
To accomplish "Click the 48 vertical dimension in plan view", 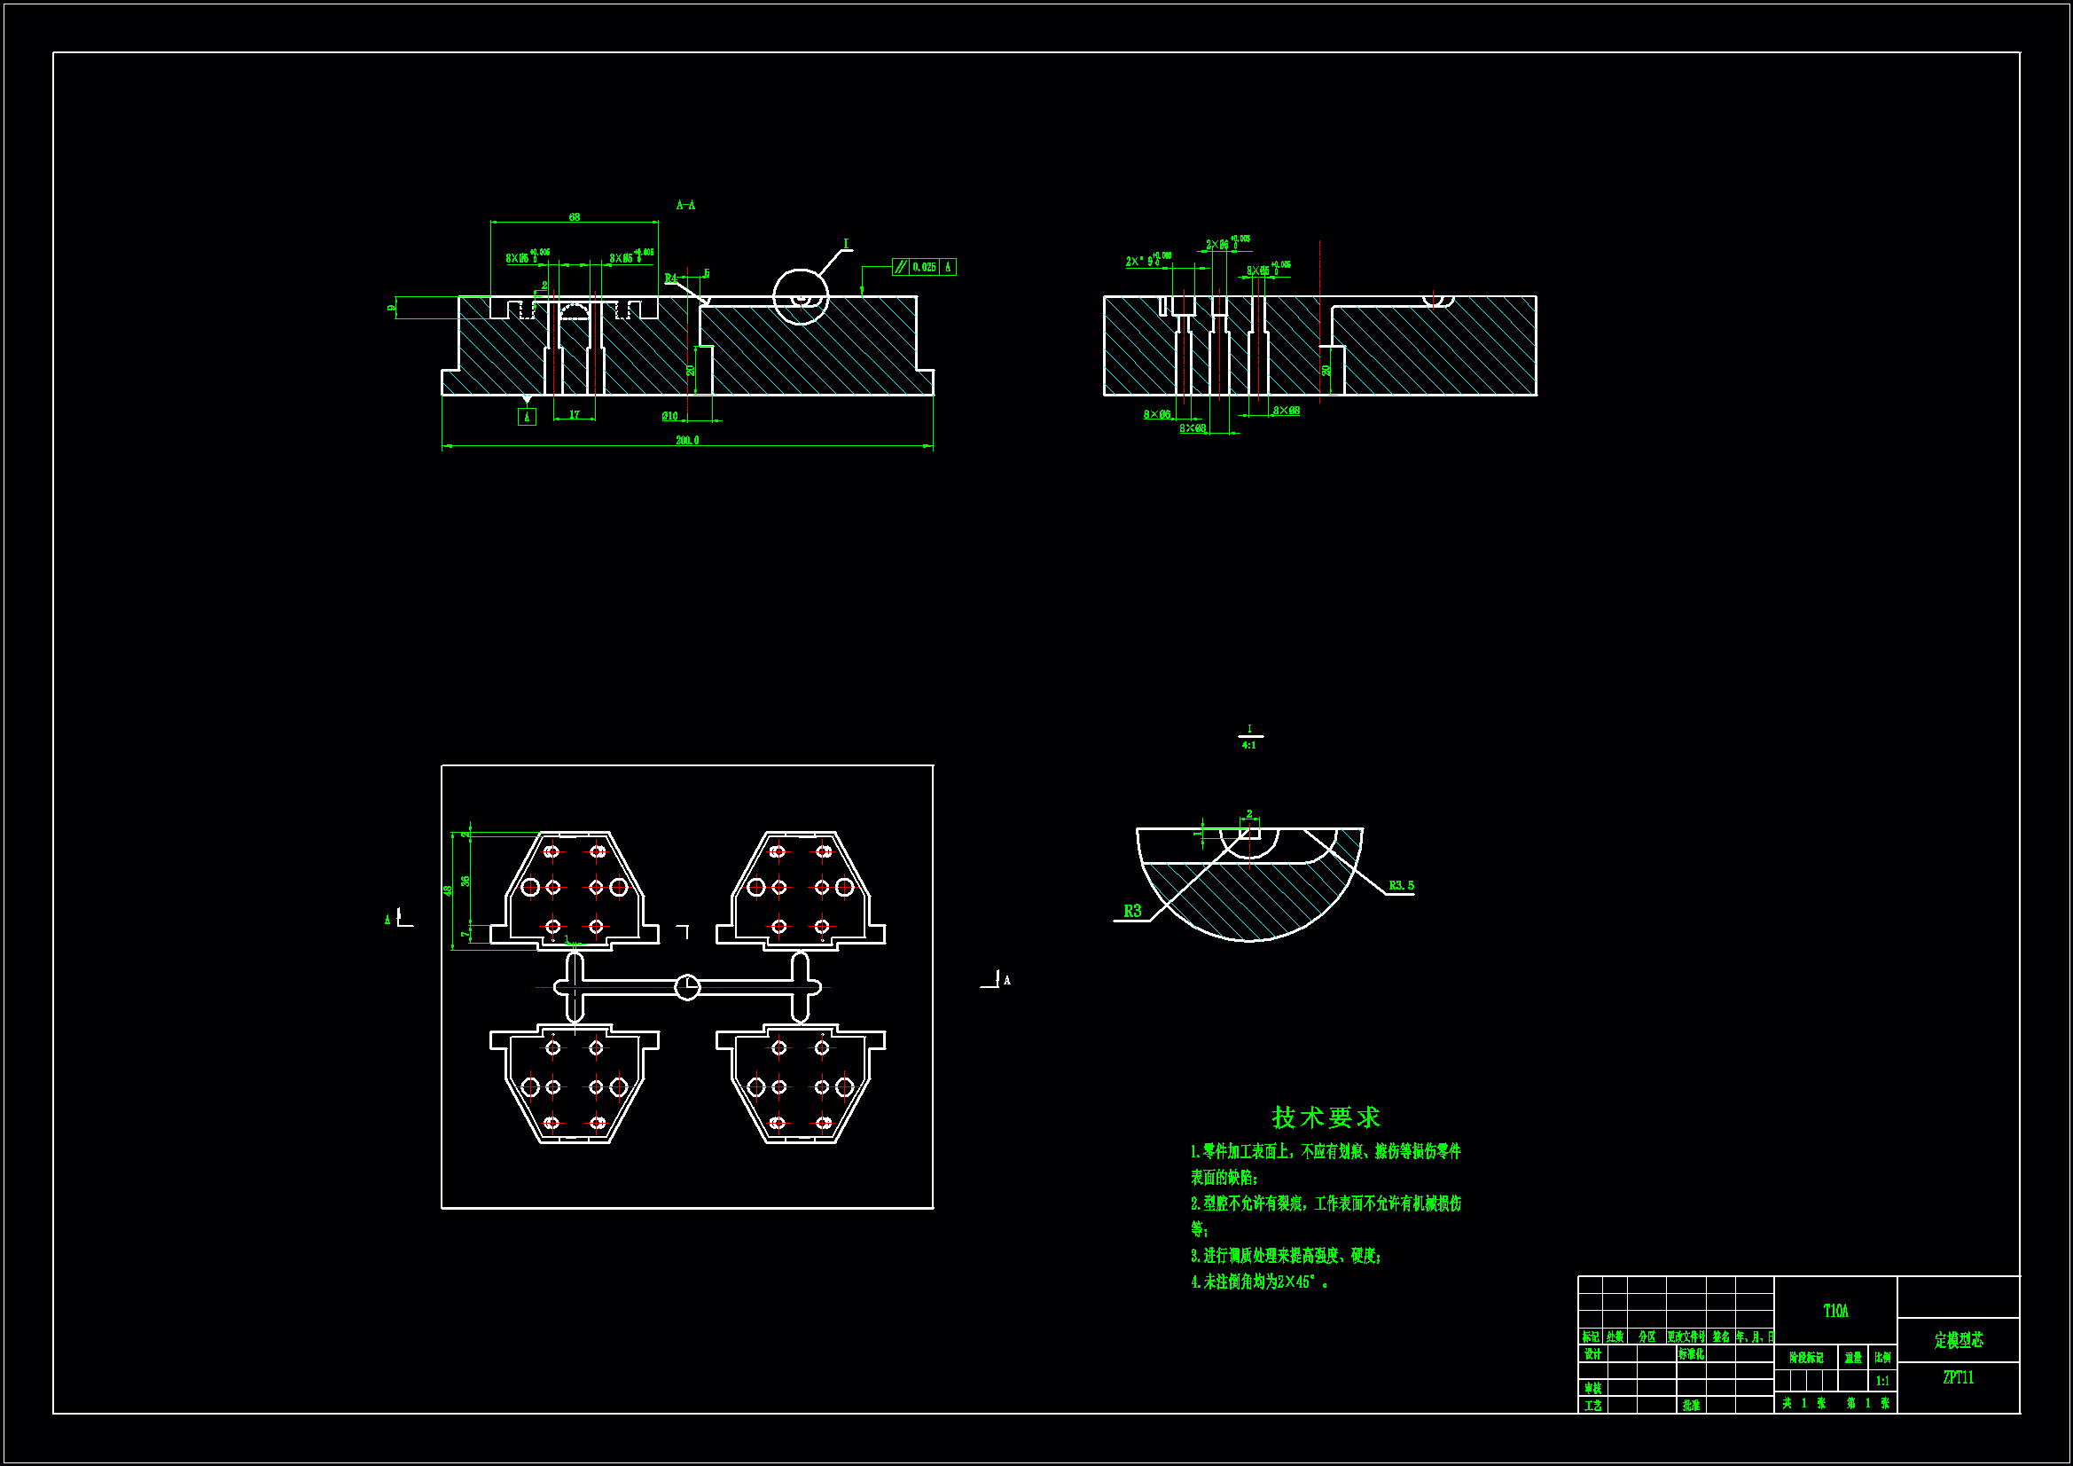I will (448, 890).
